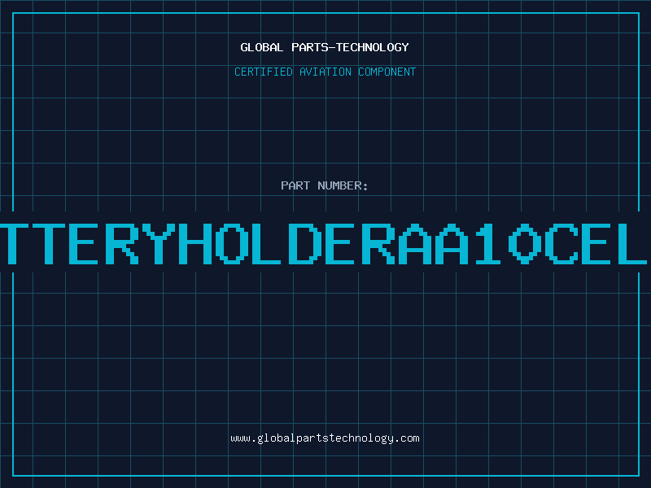Select the word GLOBAL in the header
Screen dimensions: 651x488
coord(261,47)
